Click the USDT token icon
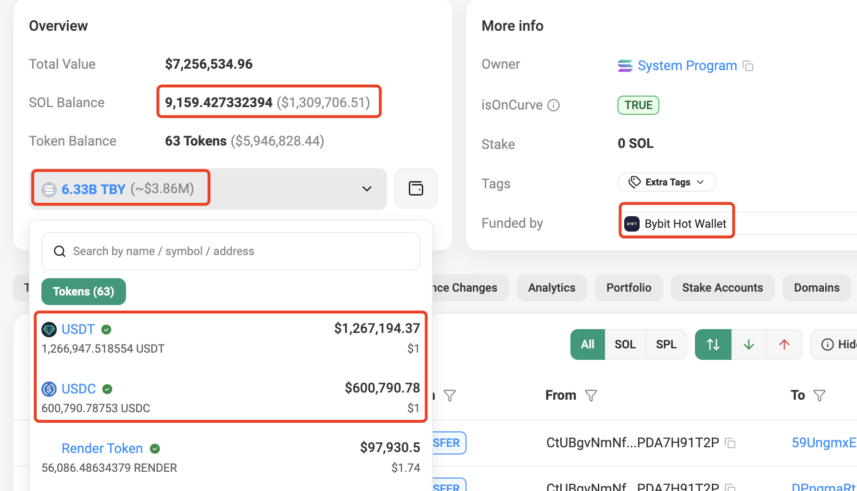This screenshot has width=857, height=491. tap(49, 330)
